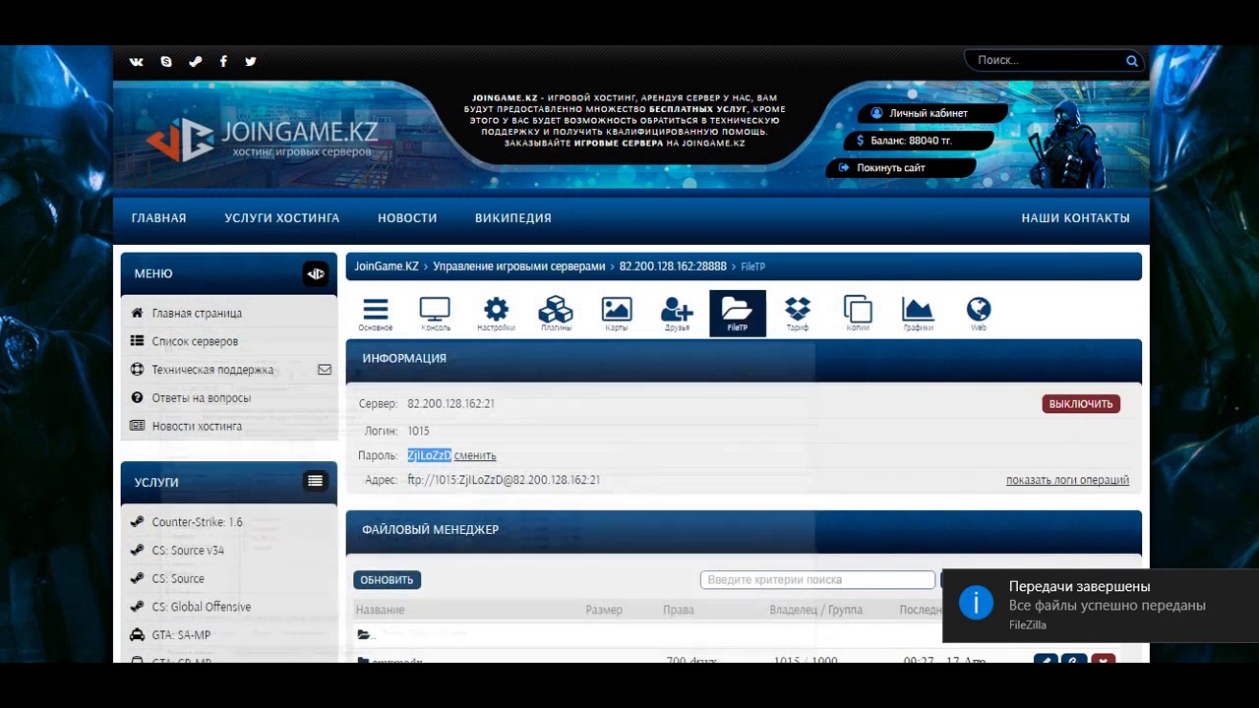Screen dimensions: 1259x708
Task: Click the ВЫКЛЮЧИТЬ button
Action: [1081, 404]
